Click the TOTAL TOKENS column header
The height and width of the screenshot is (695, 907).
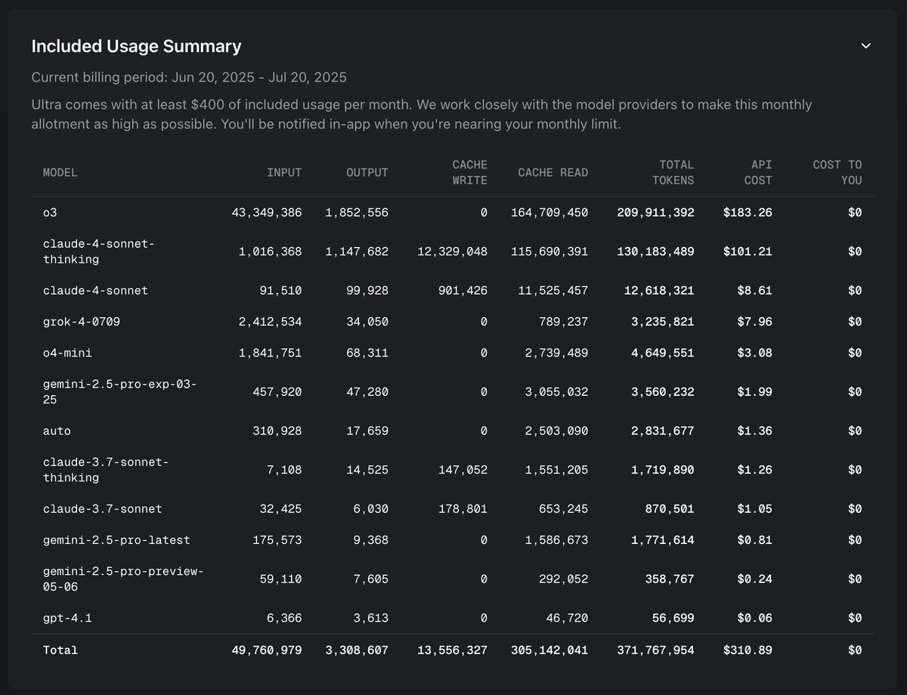pos(672,172)
